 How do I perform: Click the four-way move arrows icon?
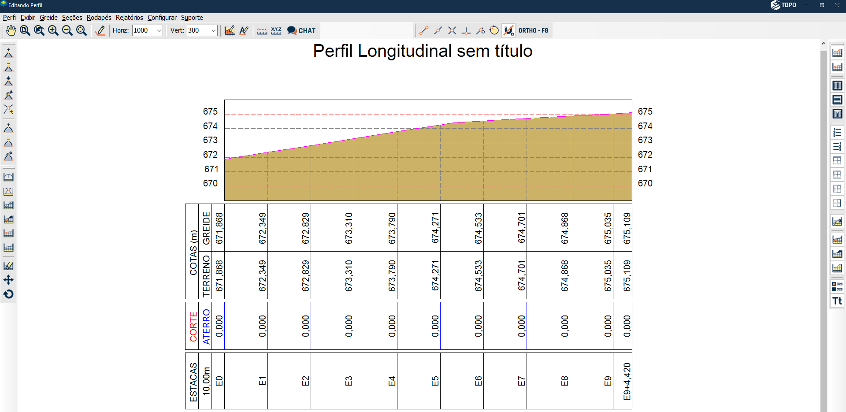(x=8, y=280)
